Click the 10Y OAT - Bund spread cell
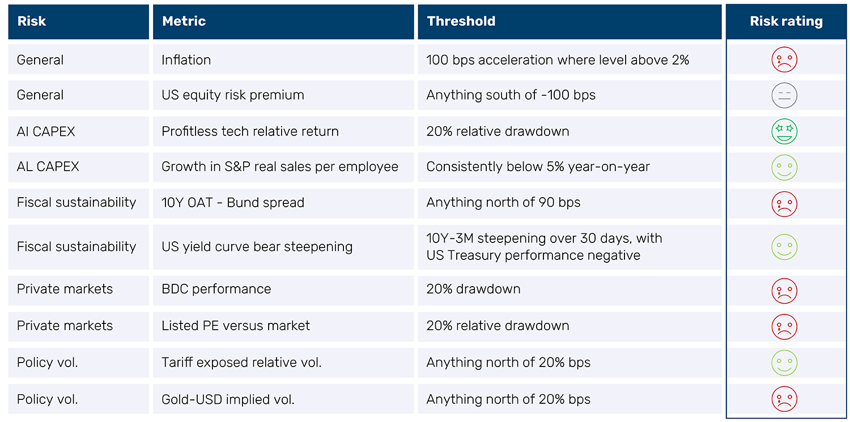 (233, 203)
